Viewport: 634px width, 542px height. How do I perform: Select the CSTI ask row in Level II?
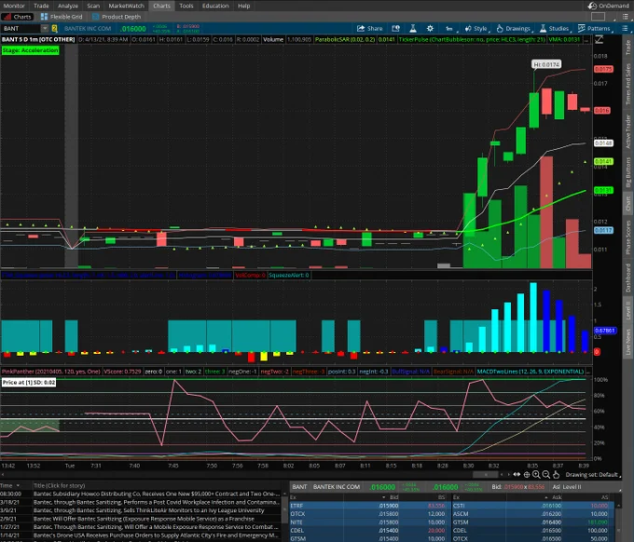click(x=533, y=506)
